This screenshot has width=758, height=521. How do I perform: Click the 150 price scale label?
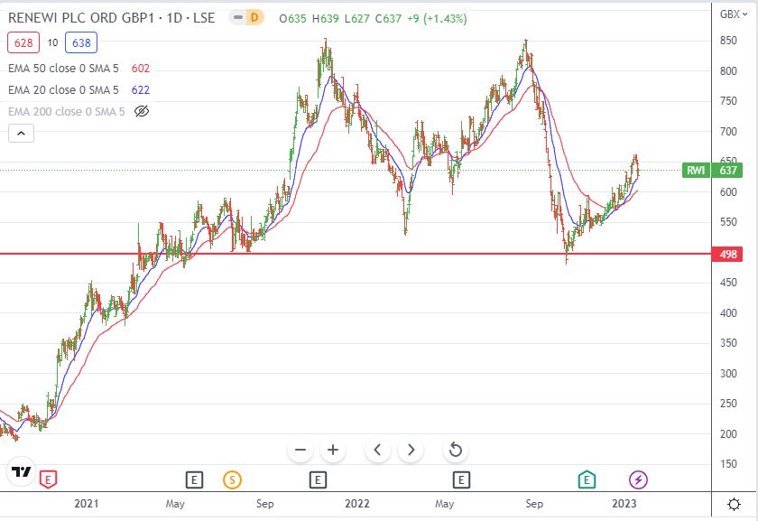[728, 464]
